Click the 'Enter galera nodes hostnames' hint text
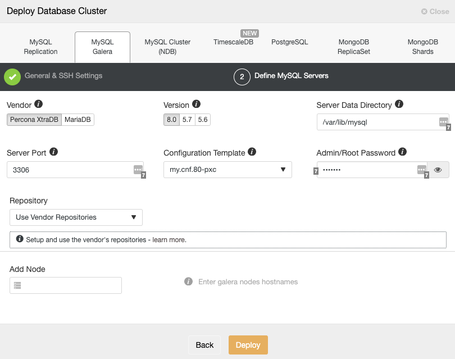 click(x=248, y=281)
